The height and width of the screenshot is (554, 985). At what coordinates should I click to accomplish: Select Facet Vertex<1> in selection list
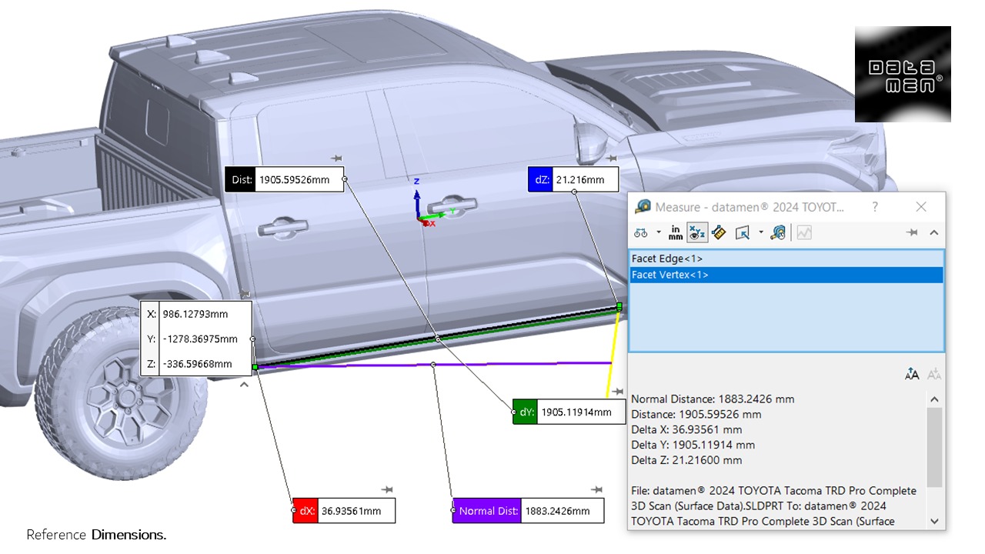(x=786, y=275)
